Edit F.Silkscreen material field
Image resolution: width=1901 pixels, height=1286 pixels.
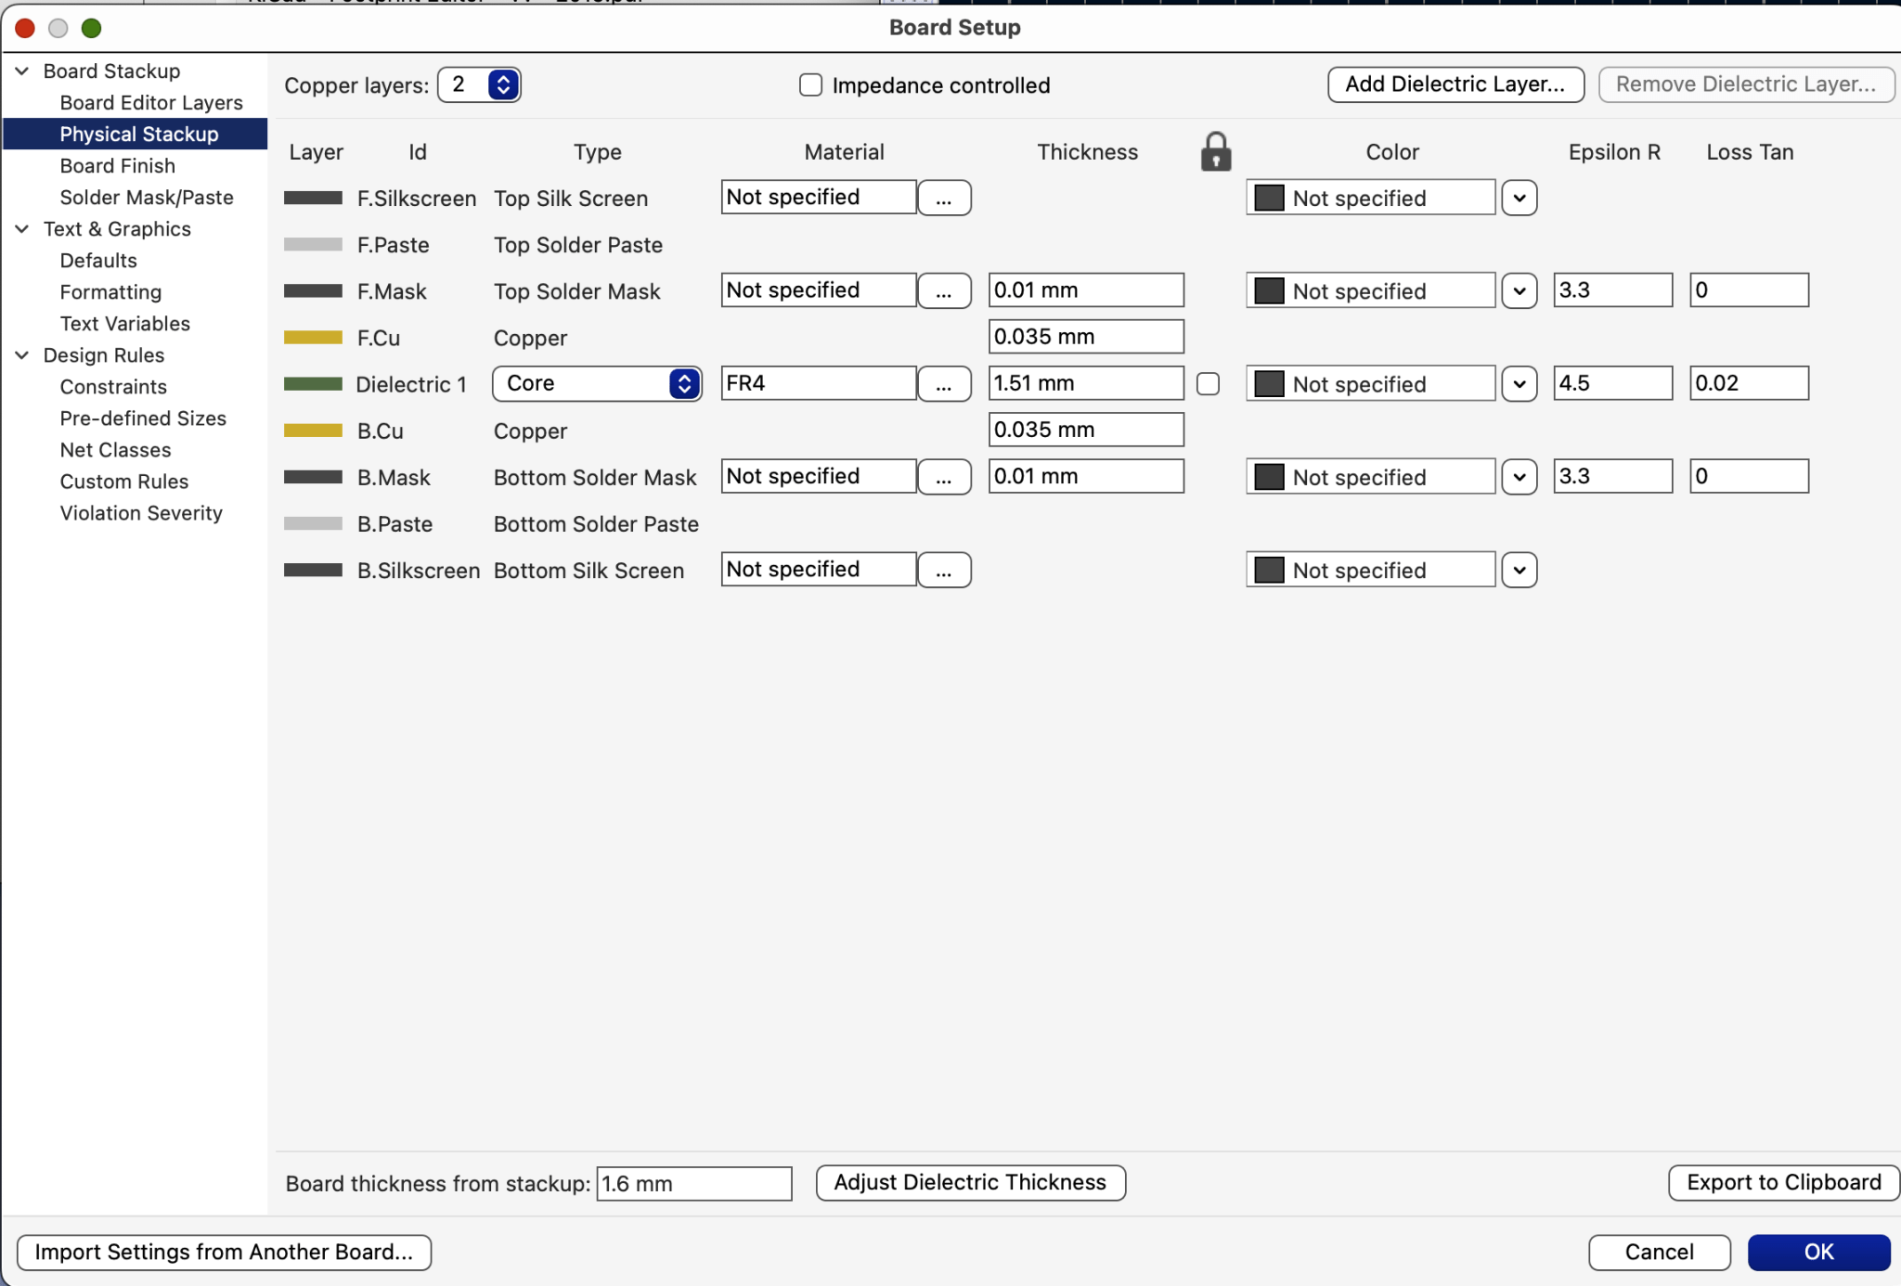[819, 197]
